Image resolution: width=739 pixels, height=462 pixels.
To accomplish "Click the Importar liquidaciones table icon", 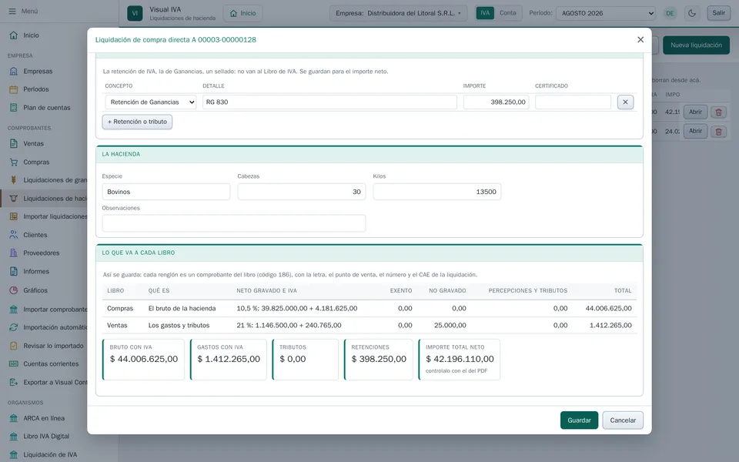I will tap(14, 216).
